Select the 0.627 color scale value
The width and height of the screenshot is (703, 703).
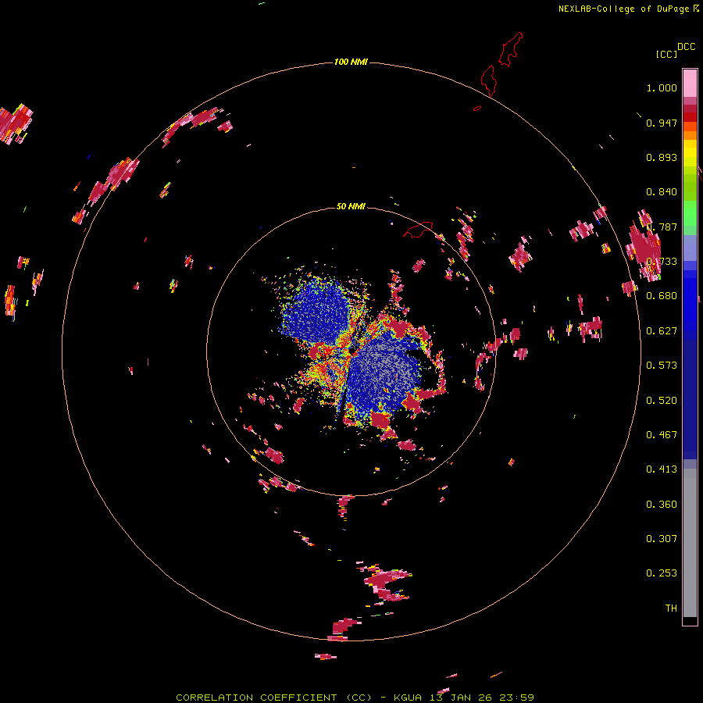pos(662,331)
